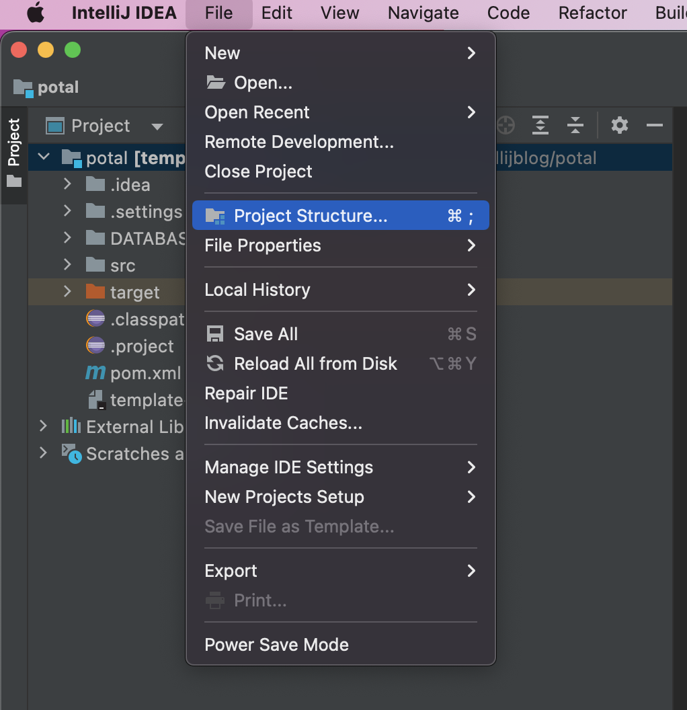Open the Code menu
This screenshot has width=687, height=710.
tap(508, 13)
